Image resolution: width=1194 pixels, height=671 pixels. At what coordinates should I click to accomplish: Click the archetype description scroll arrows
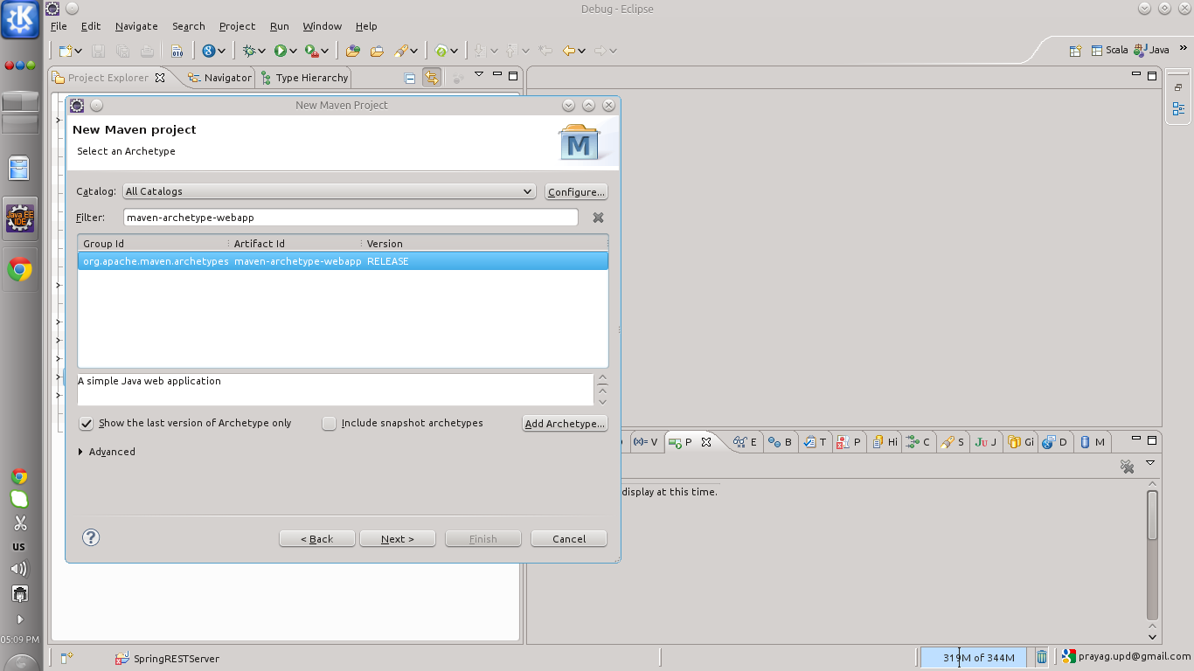pyautogui.click(x=602, y=390)
